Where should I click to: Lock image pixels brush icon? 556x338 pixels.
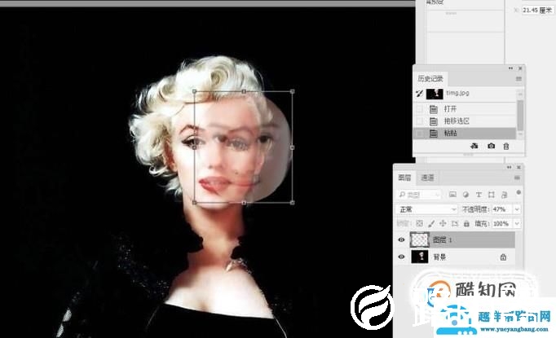(431, 223)
